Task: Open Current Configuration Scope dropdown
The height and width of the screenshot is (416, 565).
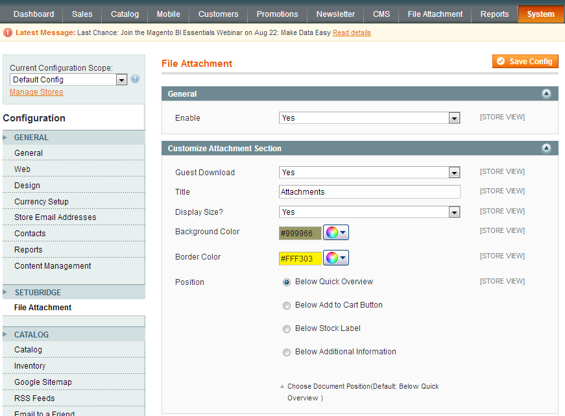Action: click(x=68, y=80)
